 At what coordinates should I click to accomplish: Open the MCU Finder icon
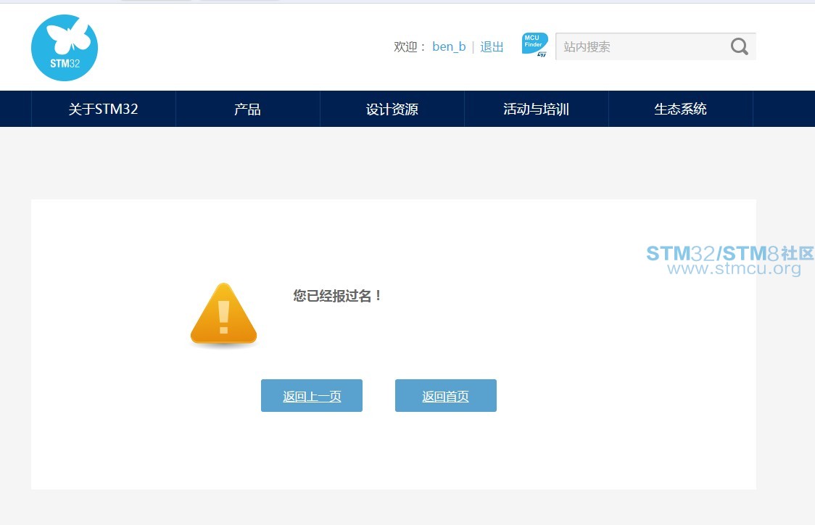point(535,45)
